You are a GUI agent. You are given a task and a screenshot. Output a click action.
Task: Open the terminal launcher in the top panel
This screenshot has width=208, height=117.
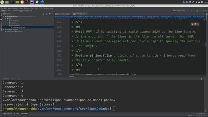12,2
